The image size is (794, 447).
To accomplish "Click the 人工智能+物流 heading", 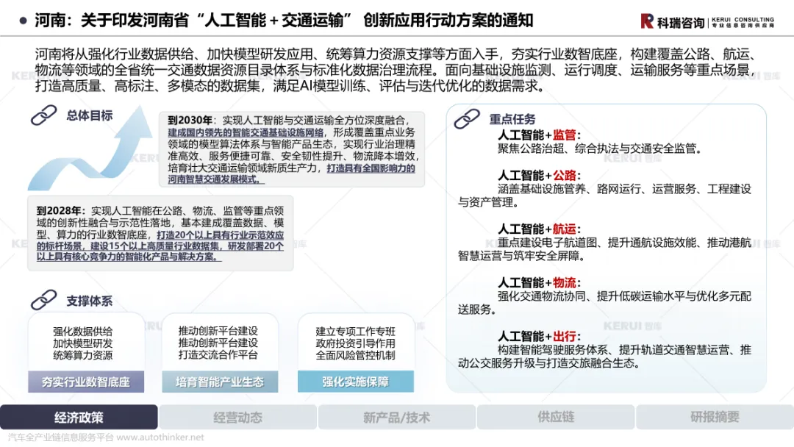I will 539,283.
